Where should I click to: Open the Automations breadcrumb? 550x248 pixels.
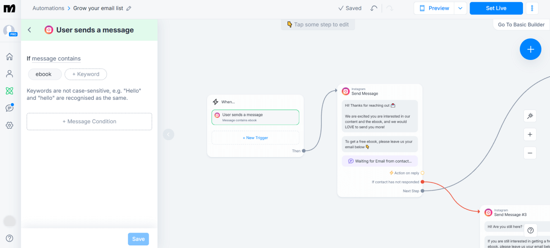(x=48, y=8)
